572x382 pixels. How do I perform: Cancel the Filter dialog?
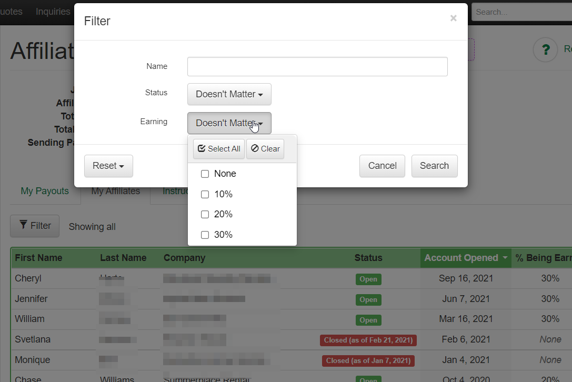point(382,166)
